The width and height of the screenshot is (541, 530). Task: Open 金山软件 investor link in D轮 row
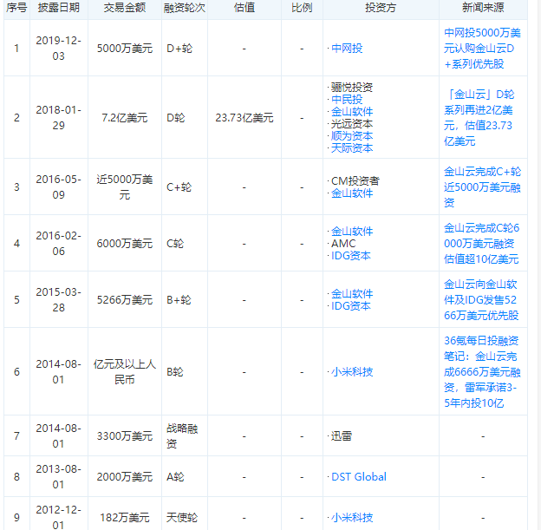pyautogui.click(x=352, y=112)
